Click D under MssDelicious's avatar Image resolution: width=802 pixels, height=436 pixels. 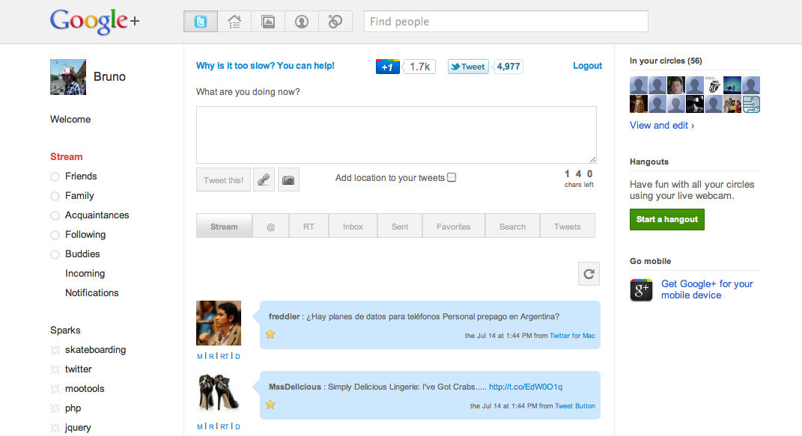(x=237, y=426)
